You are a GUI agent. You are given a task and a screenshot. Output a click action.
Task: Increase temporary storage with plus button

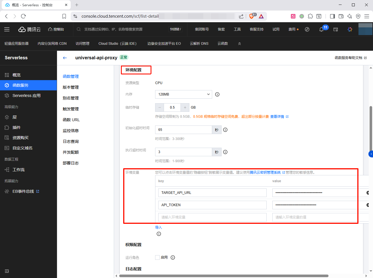pos(185,107)
